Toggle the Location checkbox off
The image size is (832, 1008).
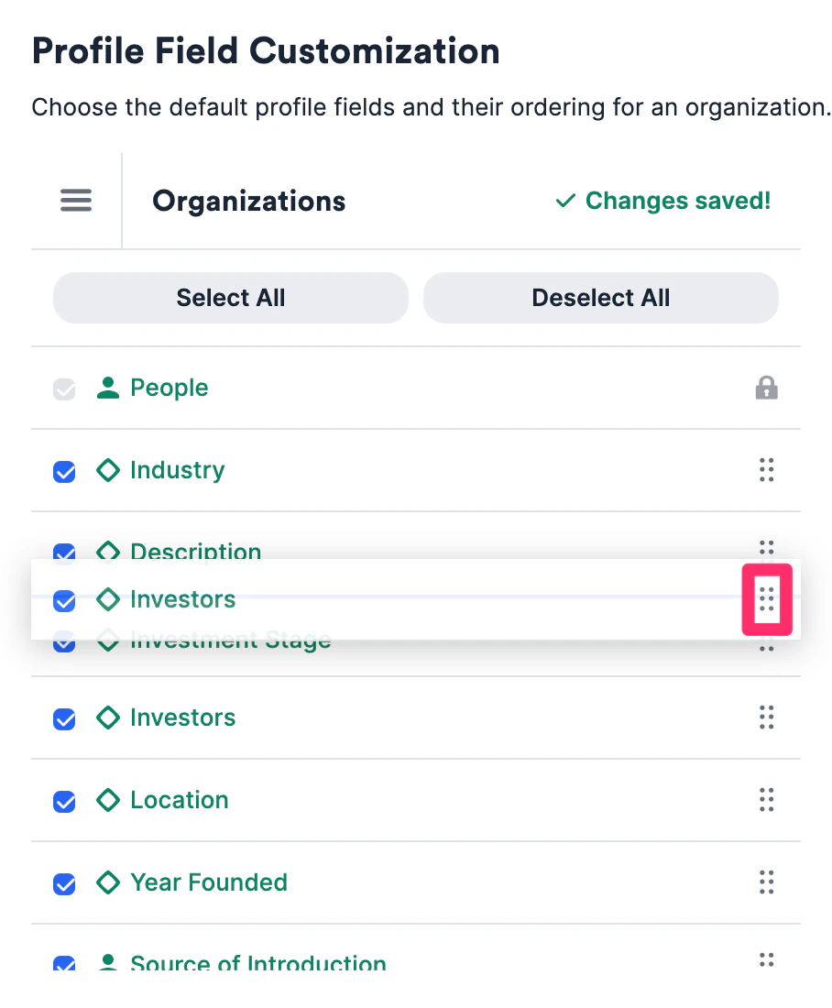(x=64, y=801)
